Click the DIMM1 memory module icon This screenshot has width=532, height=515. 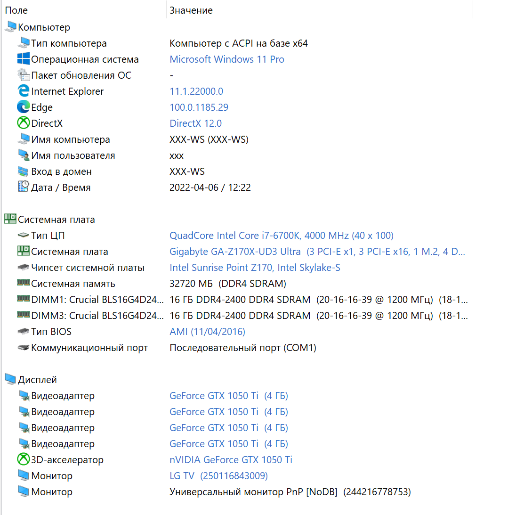24,299
